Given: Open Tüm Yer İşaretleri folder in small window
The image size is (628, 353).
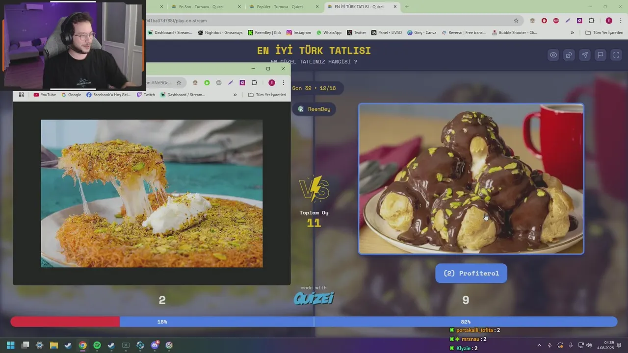Looking at the screenshot, I should pyautogui.click(x=267, y=95).
